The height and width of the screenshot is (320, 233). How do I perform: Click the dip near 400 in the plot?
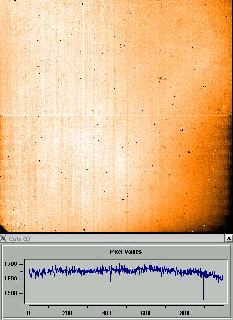pyautogui.click(x=110, y=277)
